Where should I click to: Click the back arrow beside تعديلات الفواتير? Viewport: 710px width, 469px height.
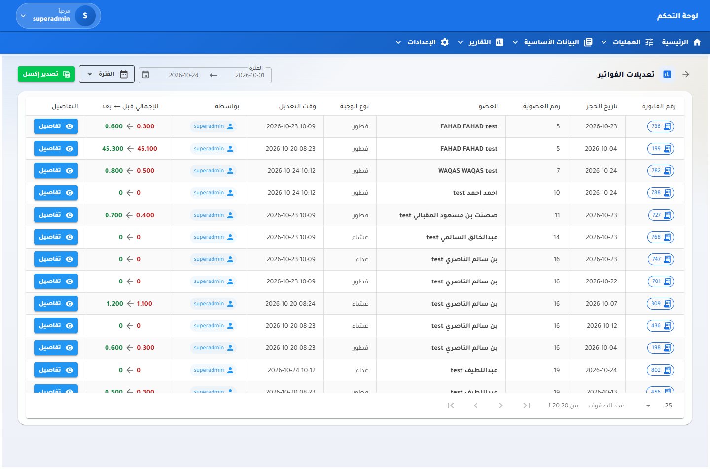click(x=685, y=74)
